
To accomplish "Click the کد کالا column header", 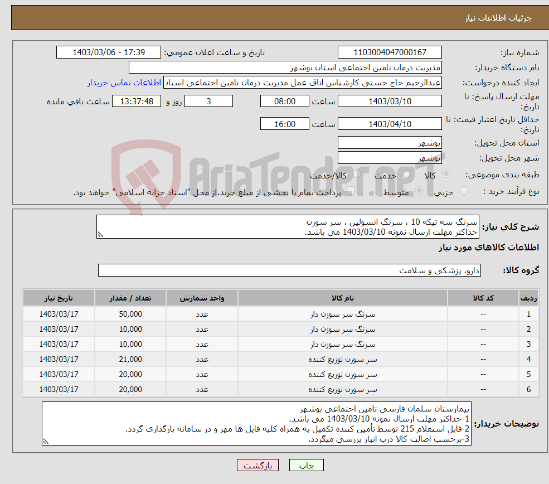I will click(483, 298).
